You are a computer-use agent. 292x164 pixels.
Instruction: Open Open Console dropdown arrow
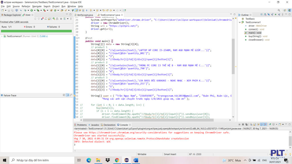(x=283, y=124)
